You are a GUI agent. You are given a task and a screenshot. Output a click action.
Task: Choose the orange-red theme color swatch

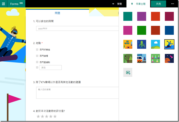tap(155, 16)
